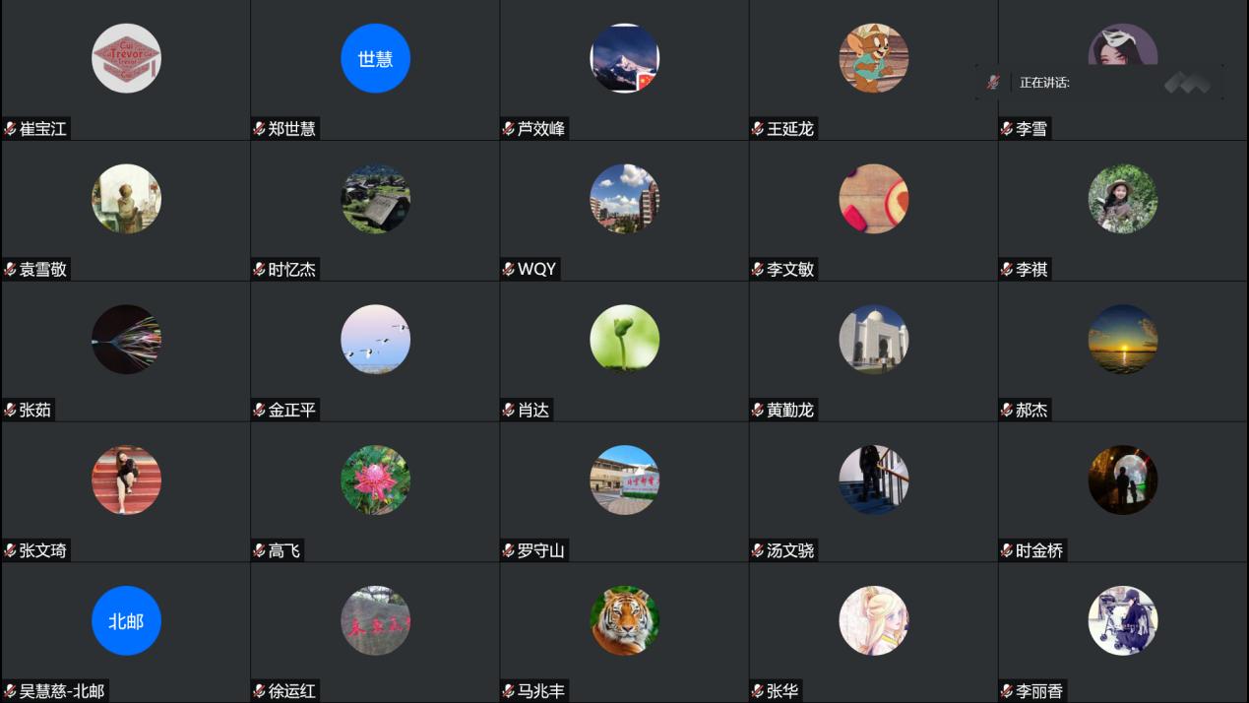
Task: Select the name label 汤文骁
Action: [790, 551]
